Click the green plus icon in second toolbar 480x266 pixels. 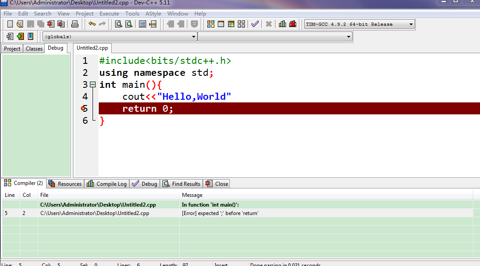20,36
